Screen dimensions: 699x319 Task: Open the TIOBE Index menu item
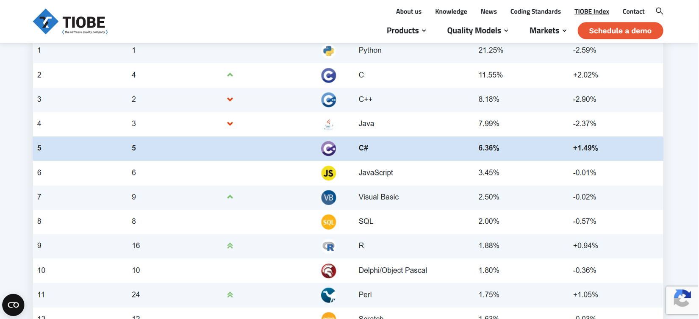coord(591,11)
